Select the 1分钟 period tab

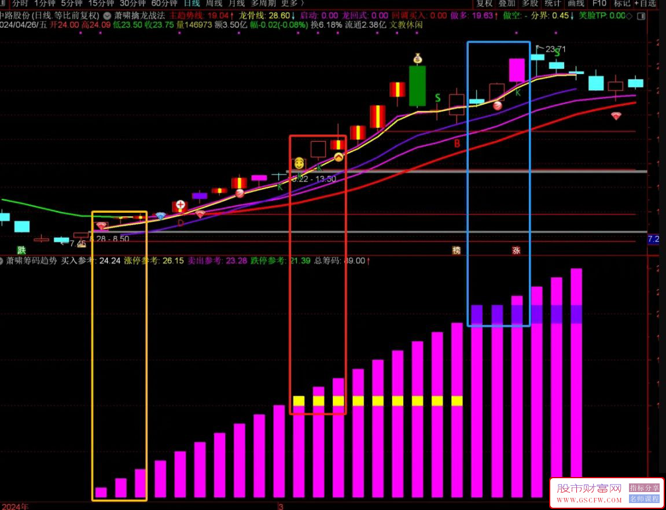(44, 3)
